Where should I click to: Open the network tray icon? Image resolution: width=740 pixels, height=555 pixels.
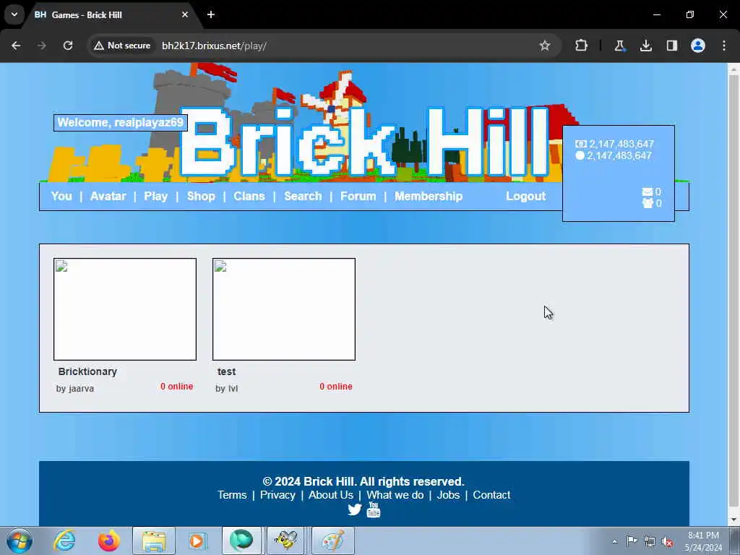coord(650,541)
